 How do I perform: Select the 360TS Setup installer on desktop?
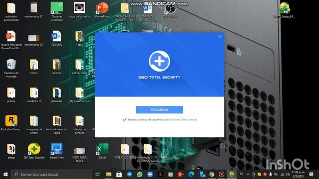click(284, 10)
